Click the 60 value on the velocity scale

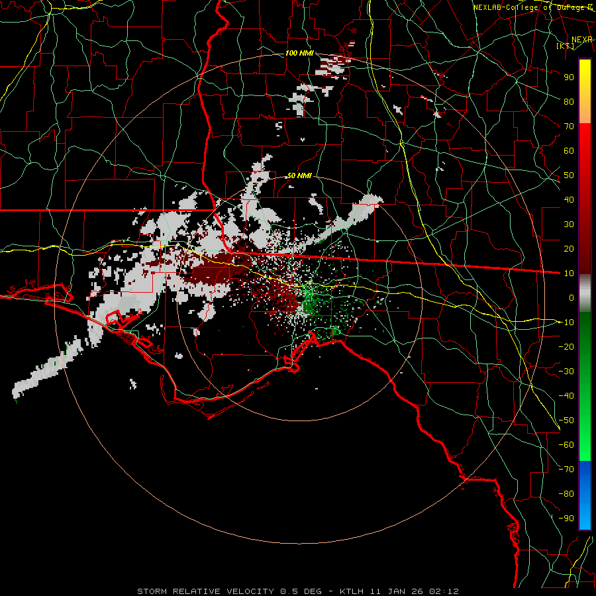tap(569, 150)
